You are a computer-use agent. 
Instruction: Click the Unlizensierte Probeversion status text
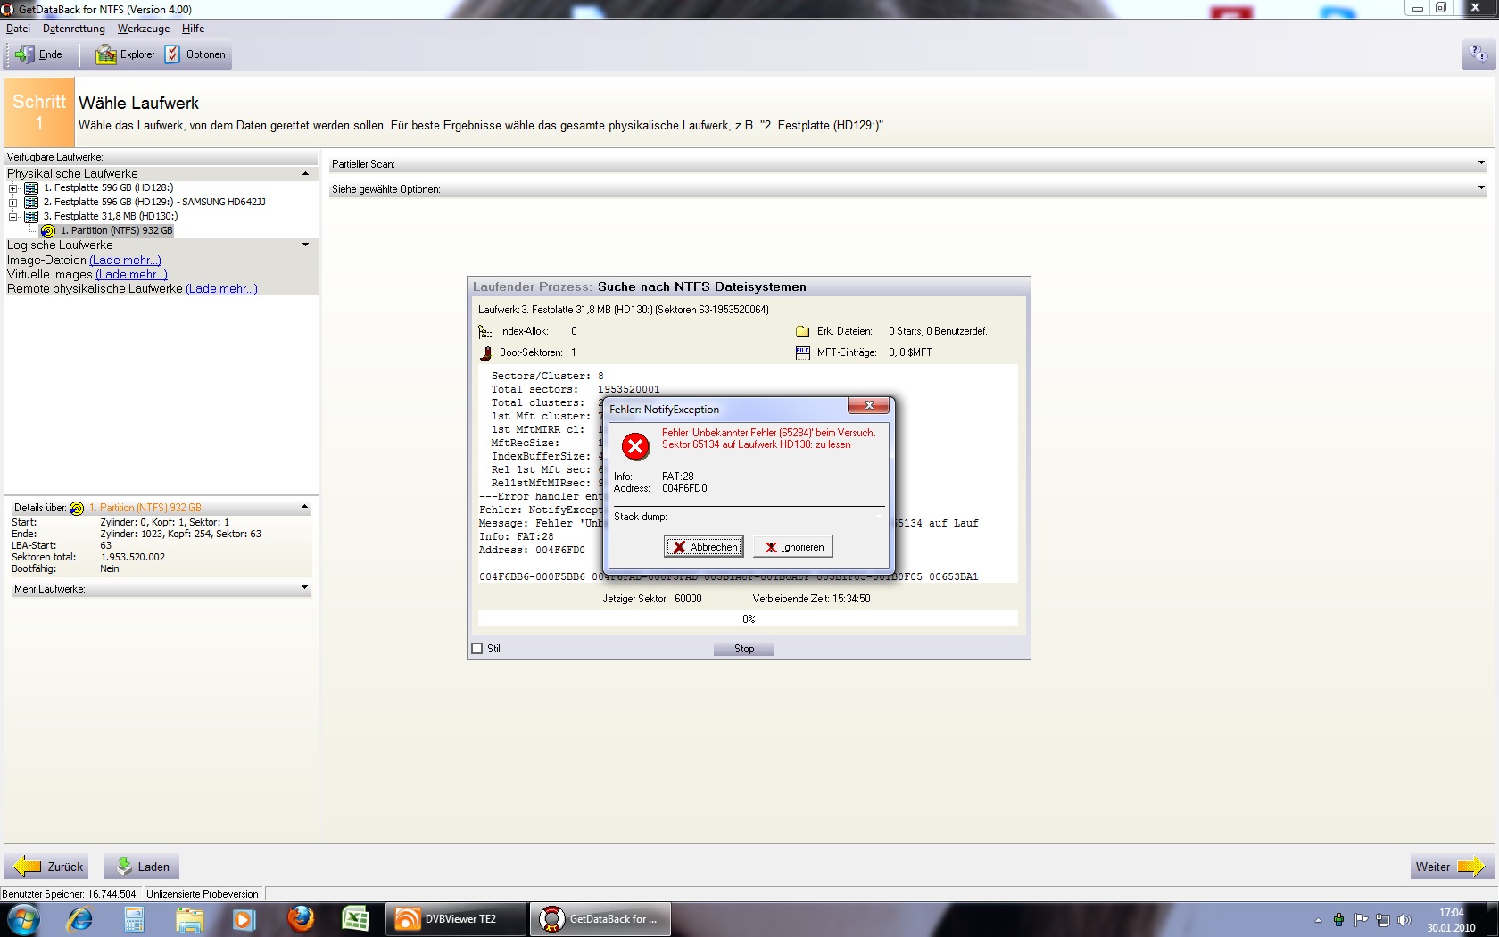(x=203, y=894)
